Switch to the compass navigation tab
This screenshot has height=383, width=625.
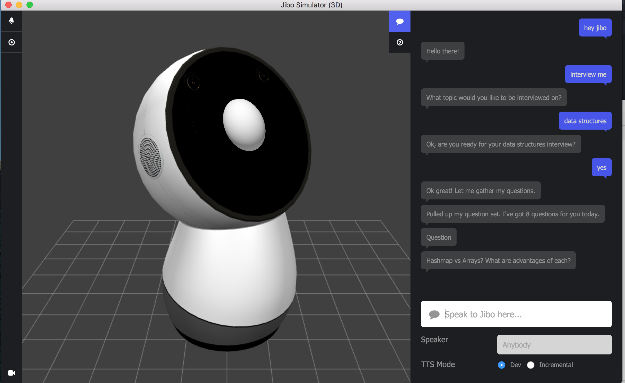click(x=400, y=42)
